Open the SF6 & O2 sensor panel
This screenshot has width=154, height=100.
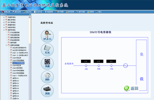coord(47,36)
